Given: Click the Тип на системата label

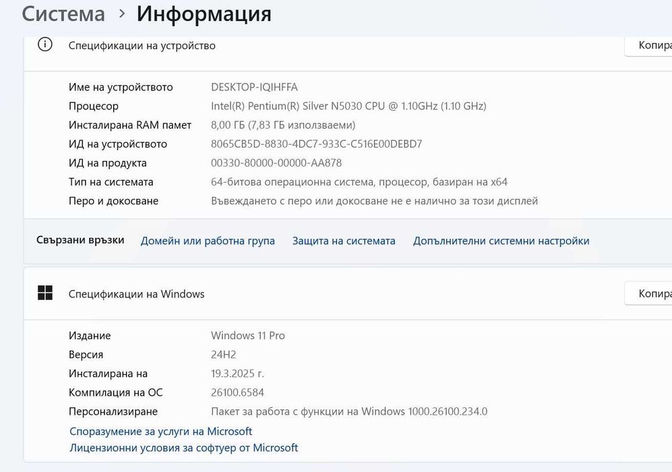Looking at the screenshot, I should (111, 182).
